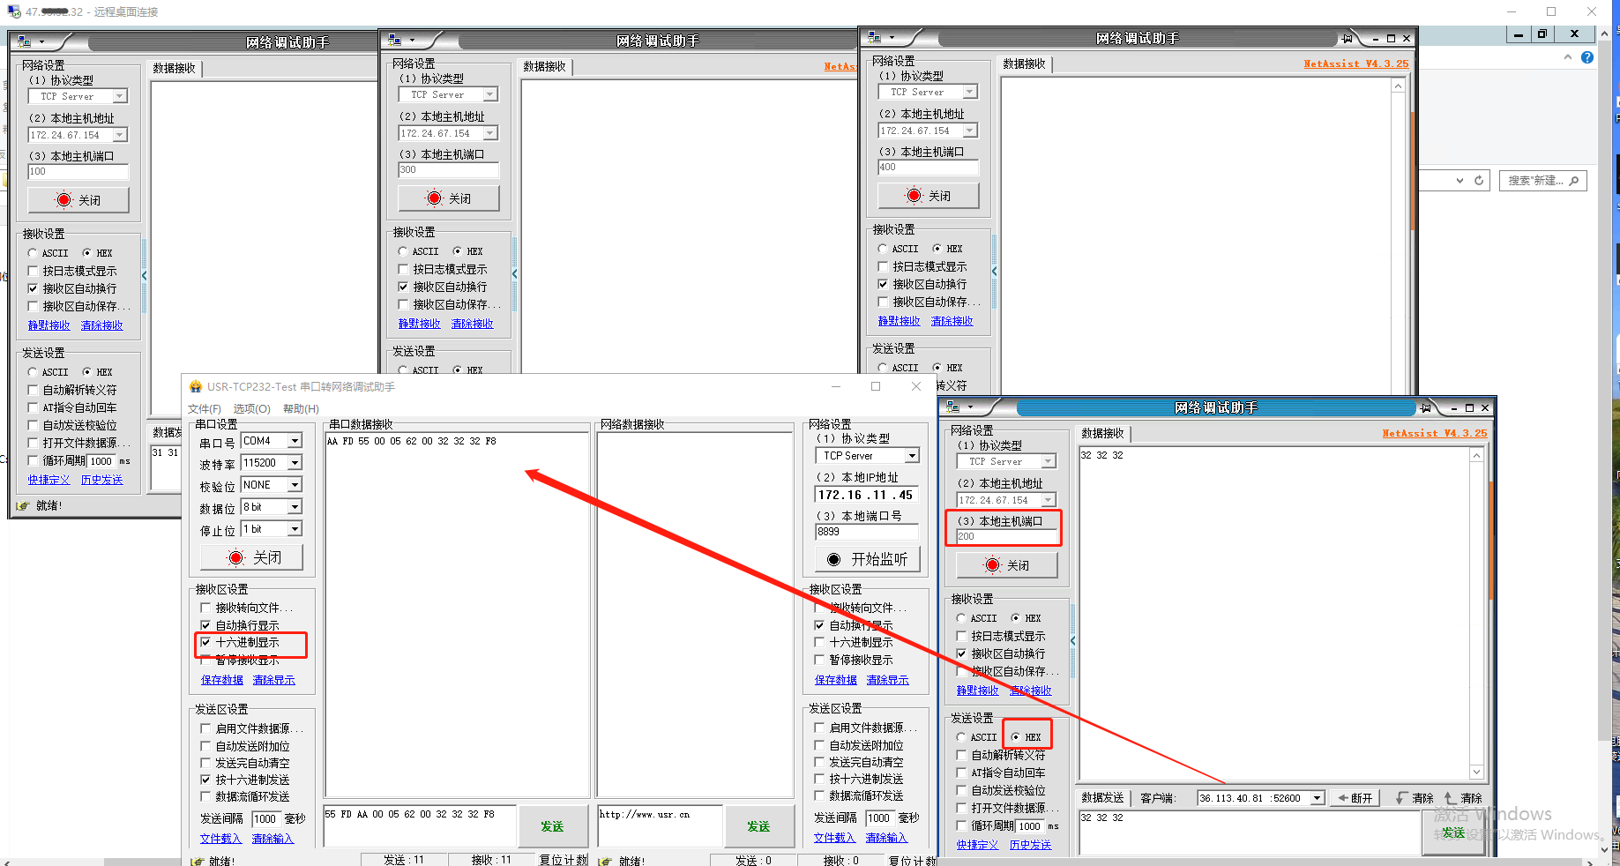Open the COM4 serial port dropdown

[x=295, y=441]
